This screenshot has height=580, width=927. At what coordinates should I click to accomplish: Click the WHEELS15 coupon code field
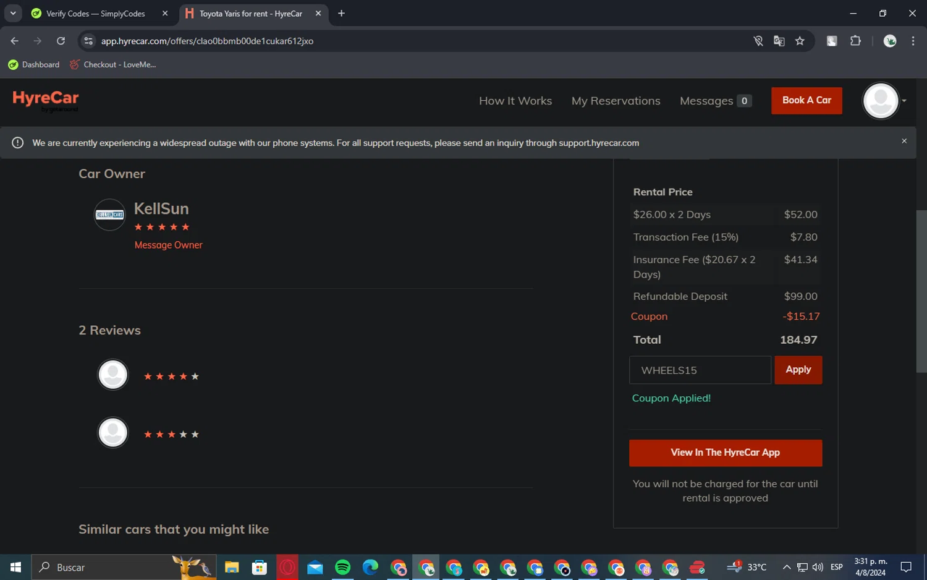pos(700,370)
